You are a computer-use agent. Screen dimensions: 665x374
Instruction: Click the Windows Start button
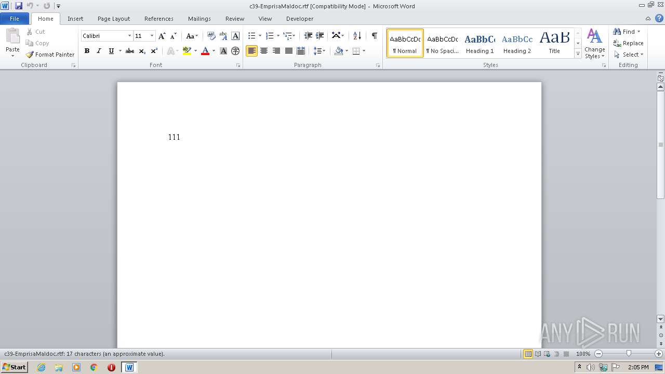[14, 367]
